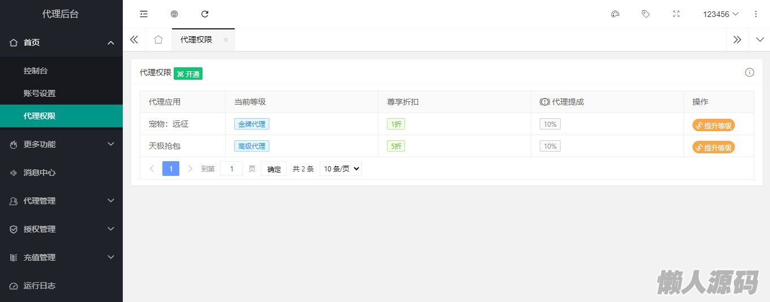Expand the 充值管理 sidebar menu
Viewport: 770px width, 302px height.
click(x=61, y=257)
